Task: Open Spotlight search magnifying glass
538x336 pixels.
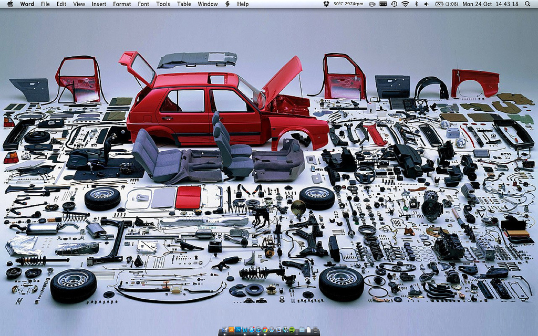Action: 527,4
